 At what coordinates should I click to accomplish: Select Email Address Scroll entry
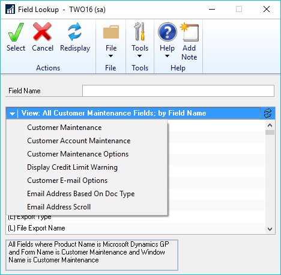[x=59, y=207]
